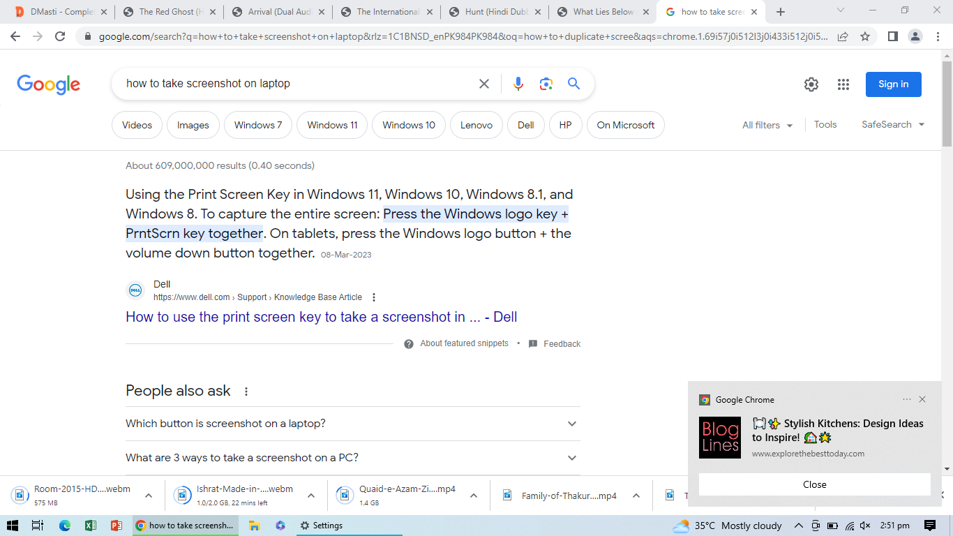Screen dimensions: 953x536
Task: Open the All filters dropdown
Action: [767, 125]
